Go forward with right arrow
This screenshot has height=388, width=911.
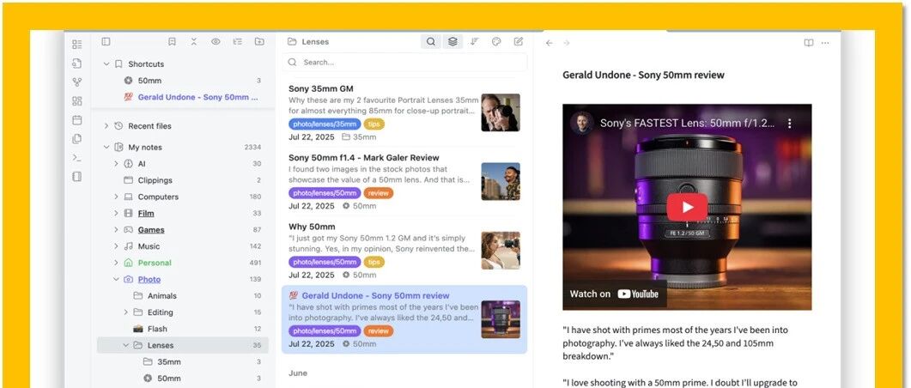tap(567, 43)
